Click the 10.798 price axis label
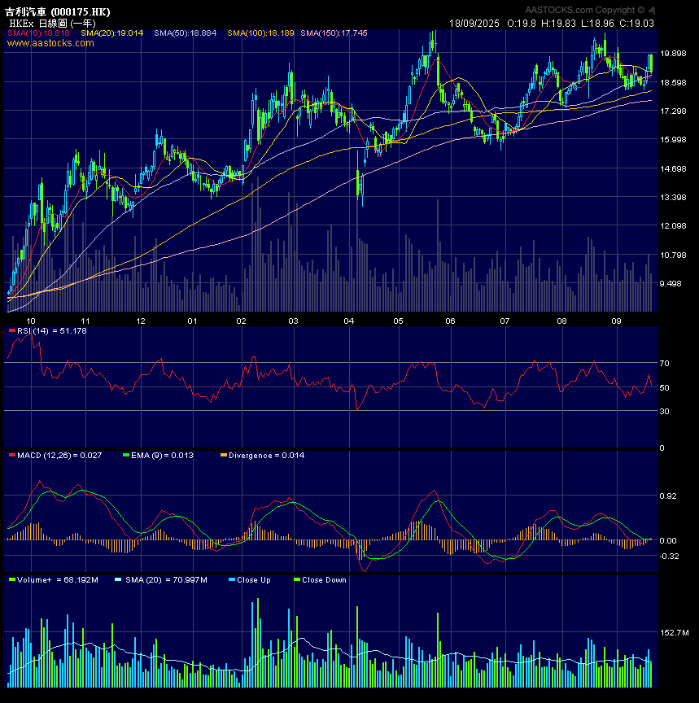 coord(673,255)
